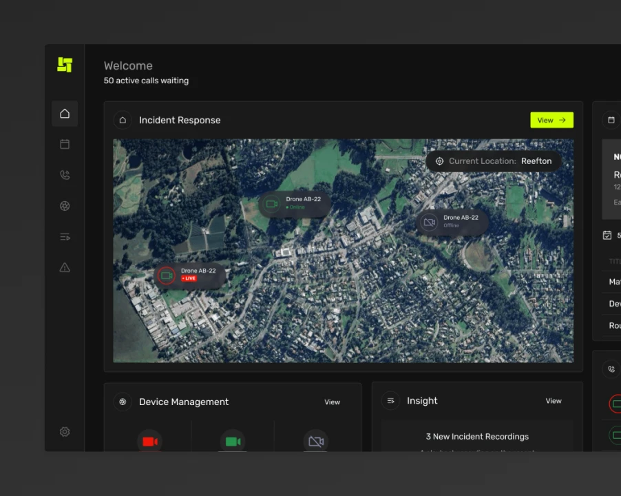Click the Device Management panel icon
The image size is (621, 496).
[x=123, y=402]
